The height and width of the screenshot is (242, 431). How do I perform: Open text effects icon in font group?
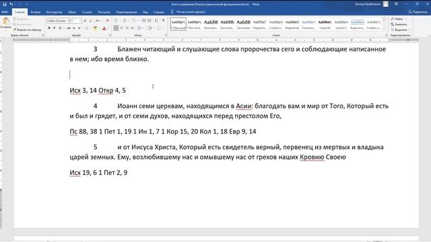tap(87, 28)
